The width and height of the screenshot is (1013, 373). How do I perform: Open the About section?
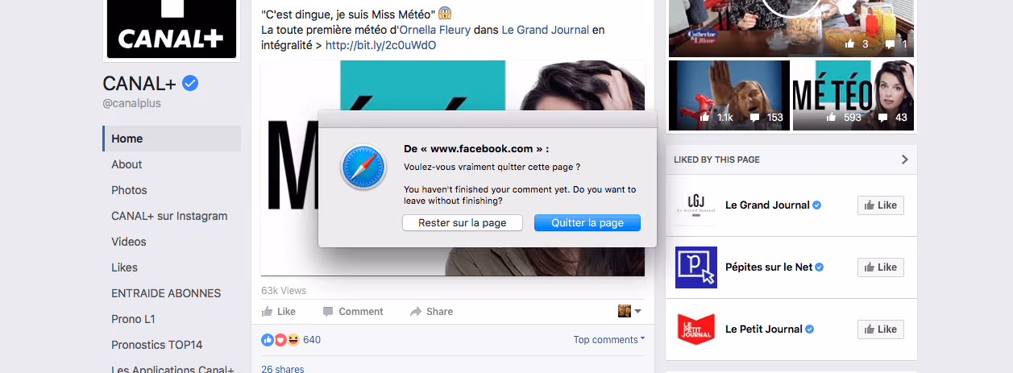pos(127,164)
